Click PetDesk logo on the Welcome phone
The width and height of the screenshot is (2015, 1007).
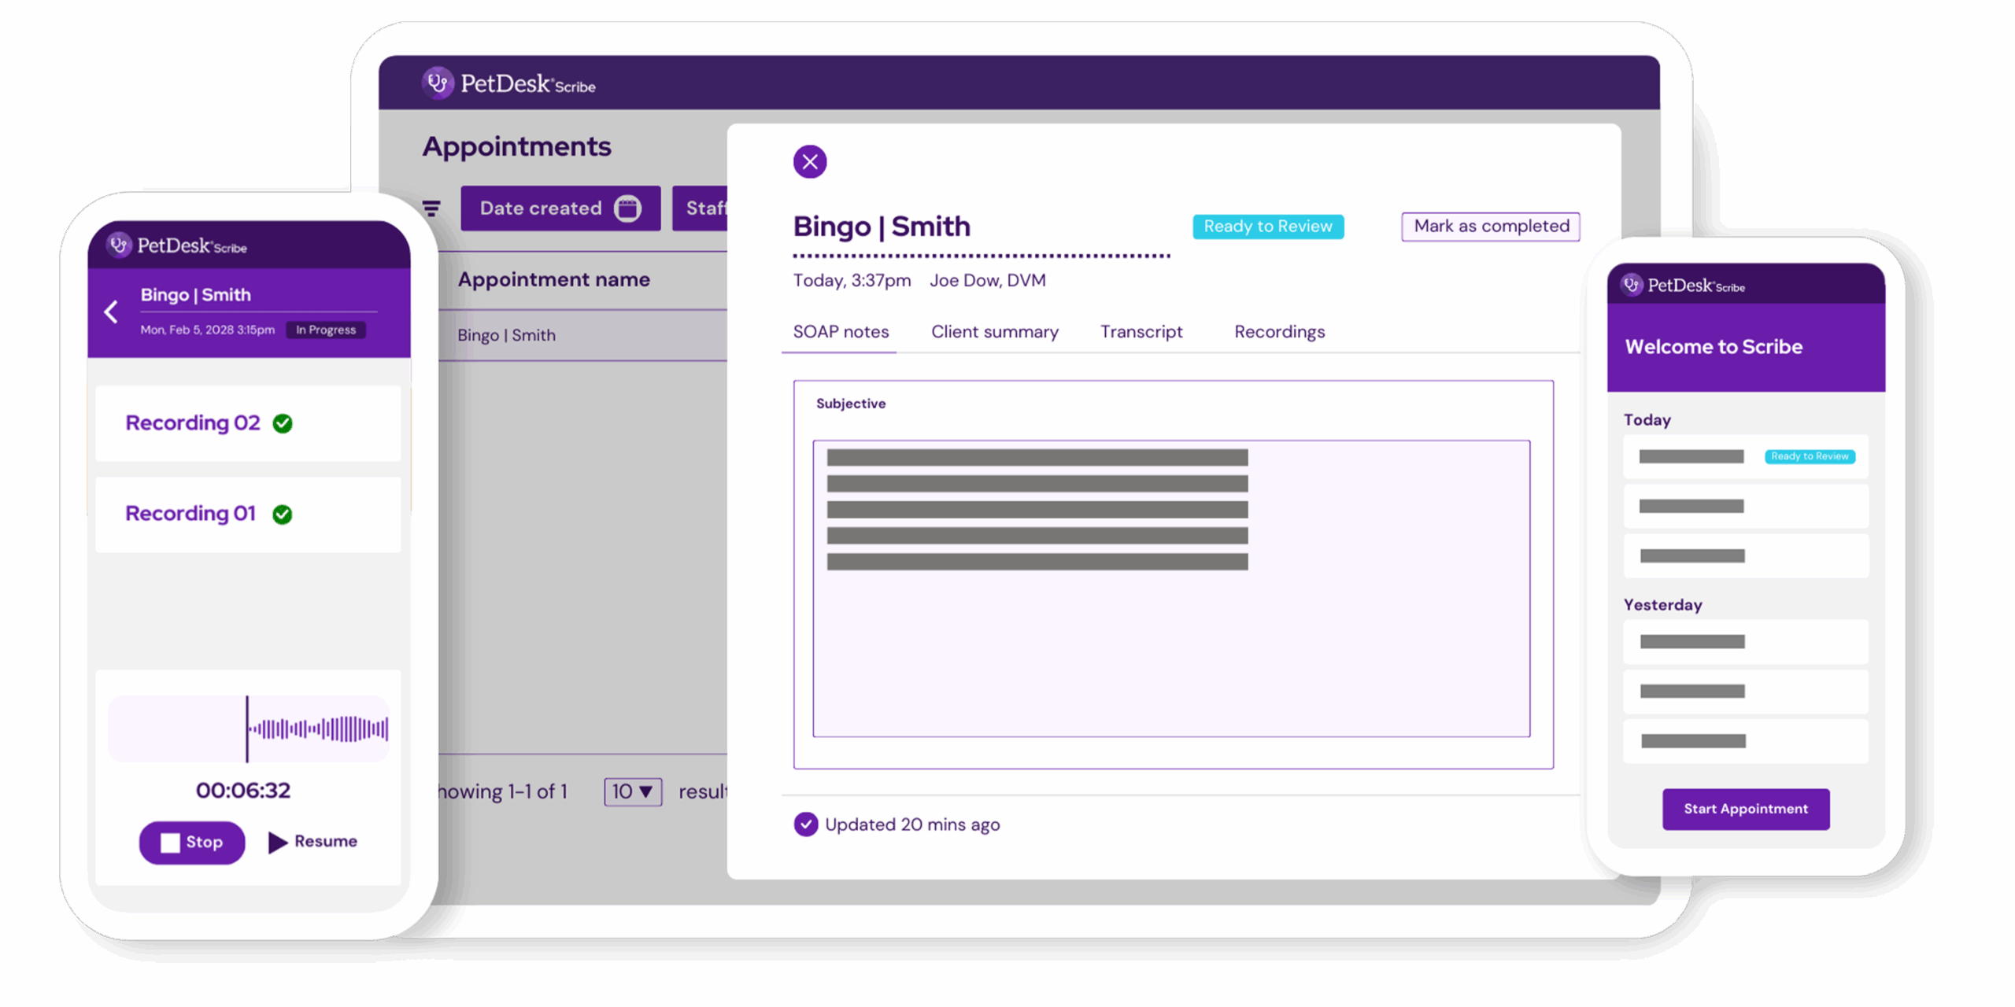(x=1684, y=285)
